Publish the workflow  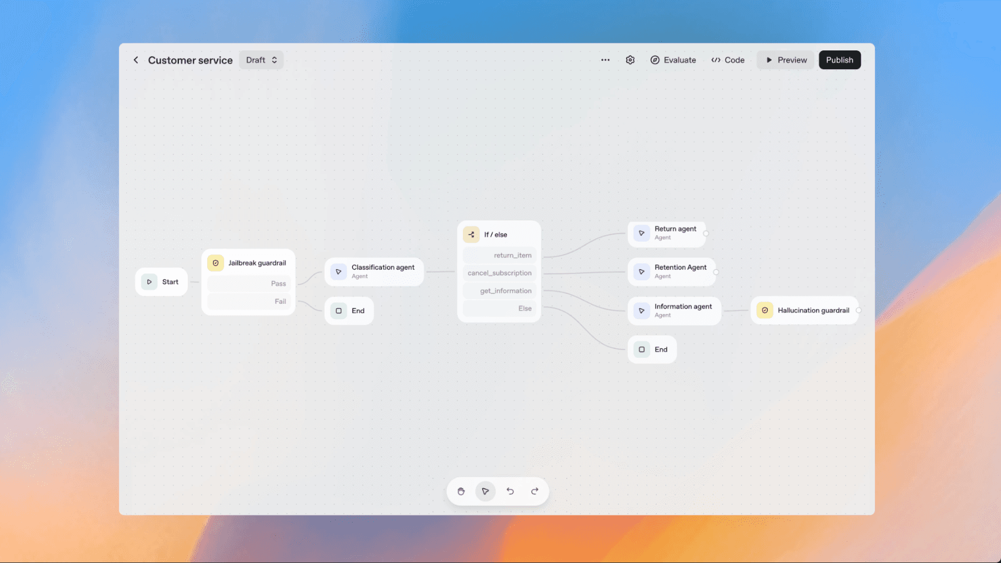coord(839,59)
